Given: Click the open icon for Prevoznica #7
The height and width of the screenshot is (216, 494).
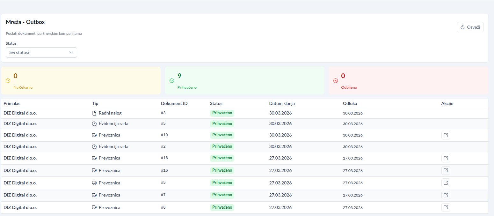Looking at the screenshot, I should (446, 195).
